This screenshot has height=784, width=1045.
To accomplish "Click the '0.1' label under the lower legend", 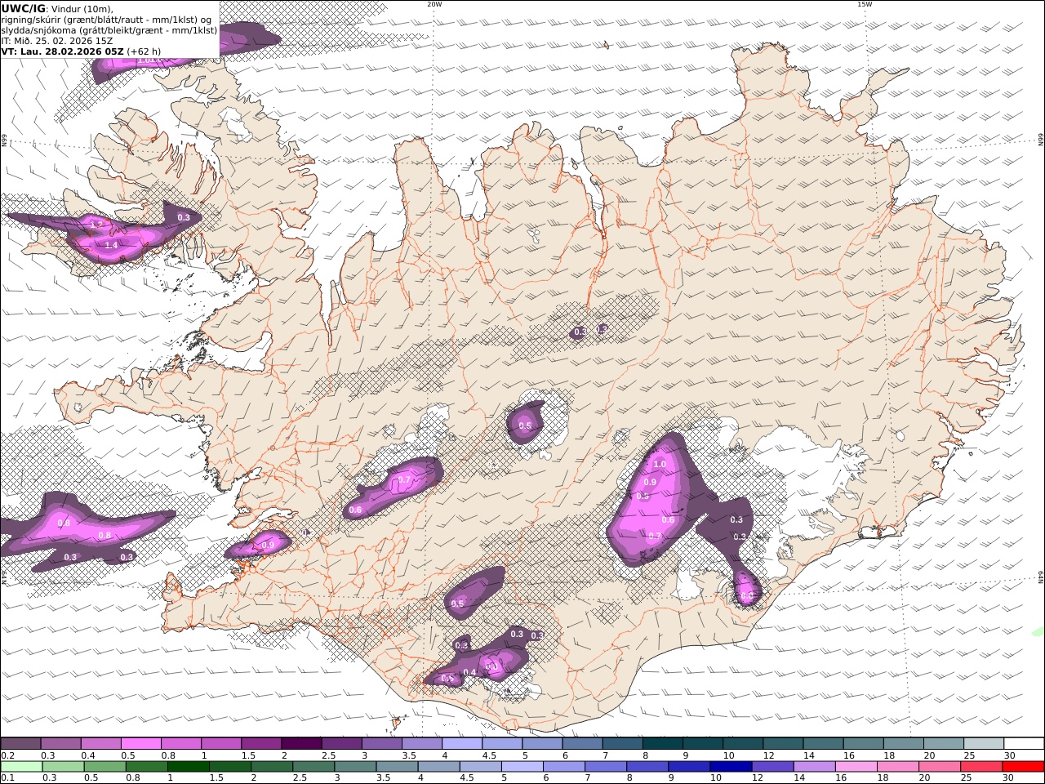I will 7,778.
